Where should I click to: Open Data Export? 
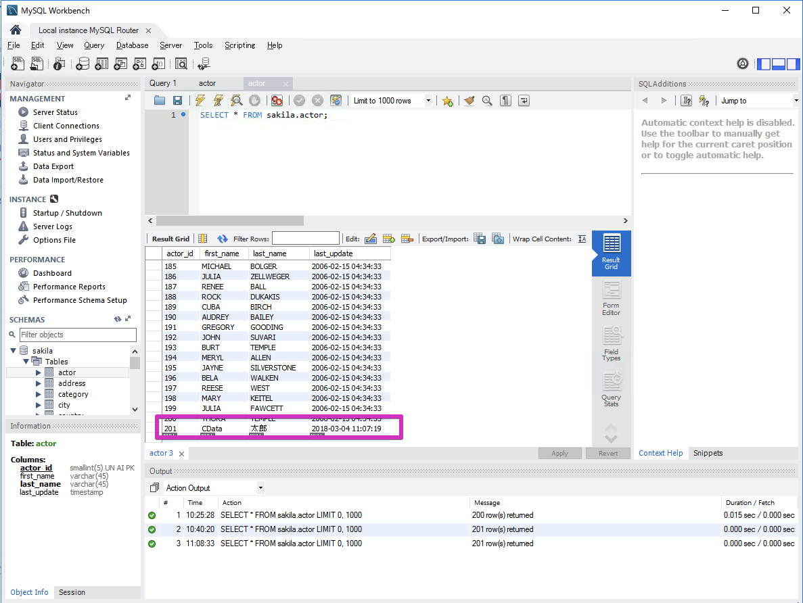pyautogui.click(x=53, y=166)
